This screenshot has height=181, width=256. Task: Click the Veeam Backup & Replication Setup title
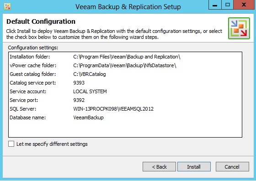pos(128,7)
